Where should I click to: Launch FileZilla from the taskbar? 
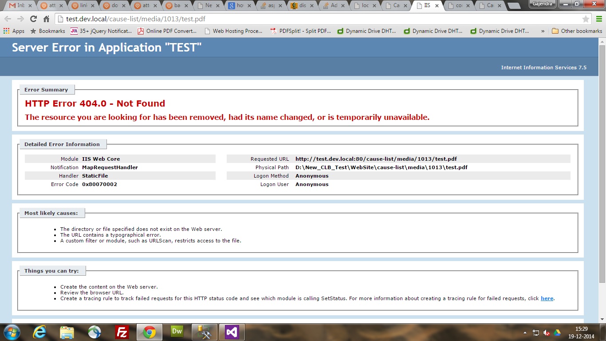tap(122, 332)
